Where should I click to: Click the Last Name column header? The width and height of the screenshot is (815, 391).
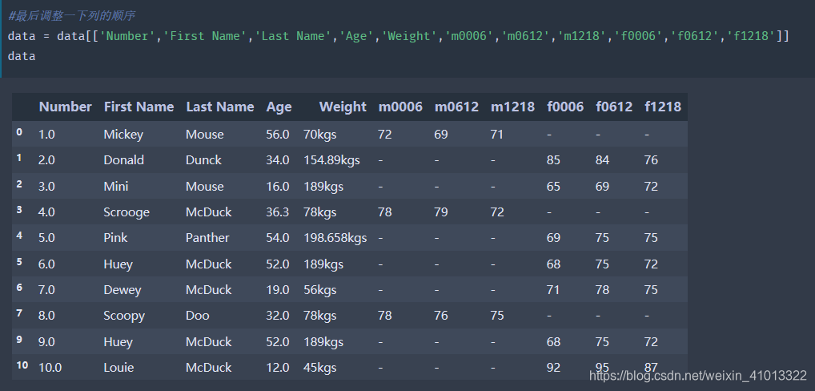tap(220, 107)
